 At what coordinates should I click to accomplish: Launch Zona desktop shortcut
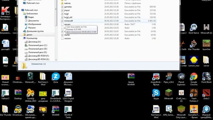pos(56,78)
